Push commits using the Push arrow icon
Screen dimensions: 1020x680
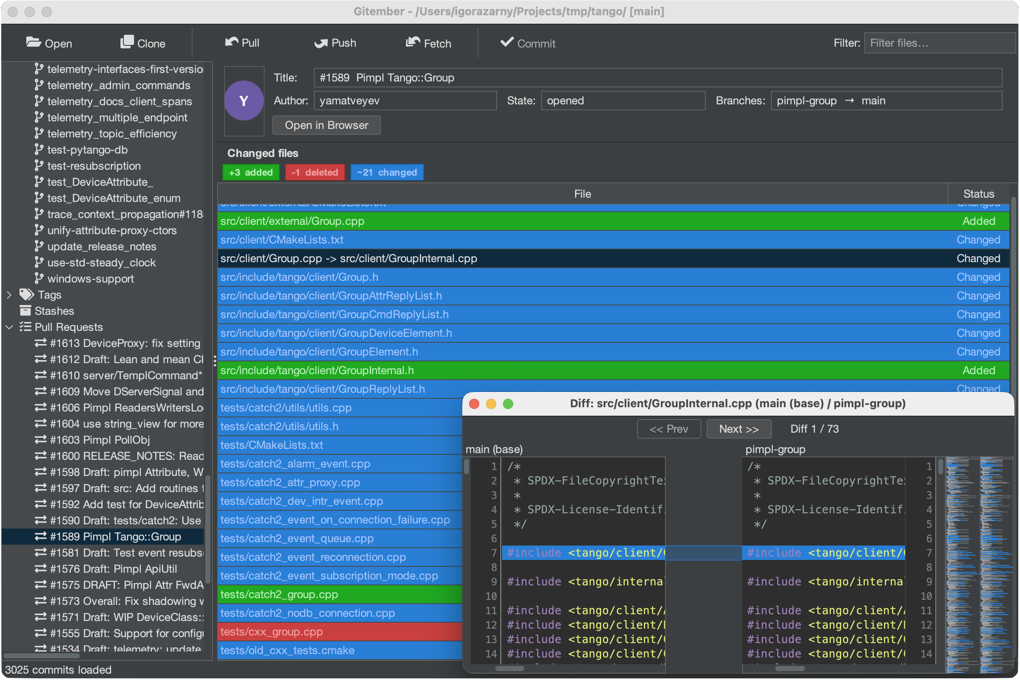pyautogui.click(x=321, y=42)
